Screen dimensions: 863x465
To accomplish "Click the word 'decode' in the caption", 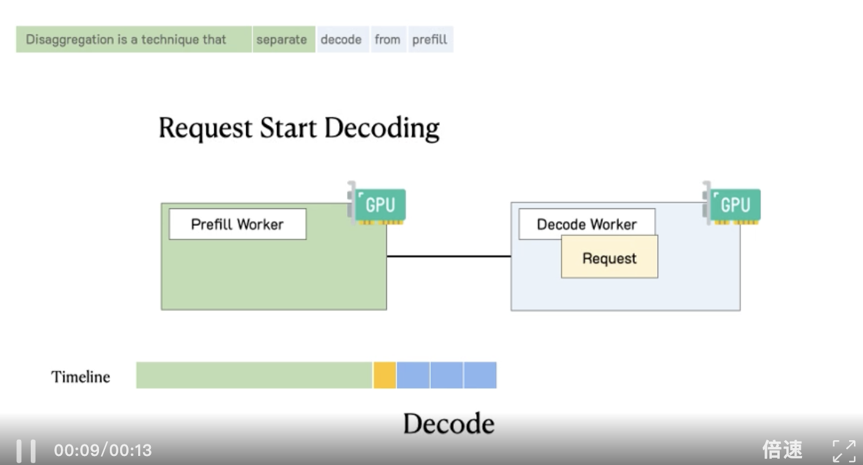I will tap(342, 40).
